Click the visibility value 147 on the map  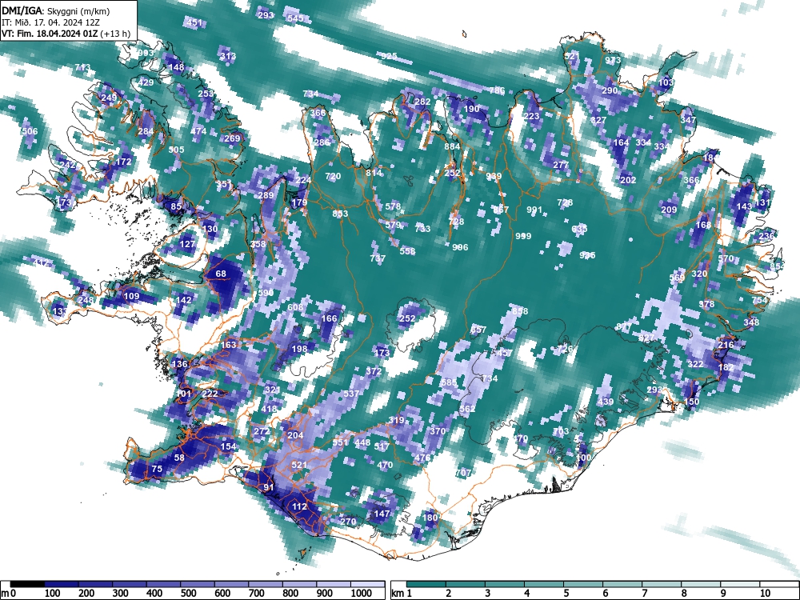click(382, 514)
